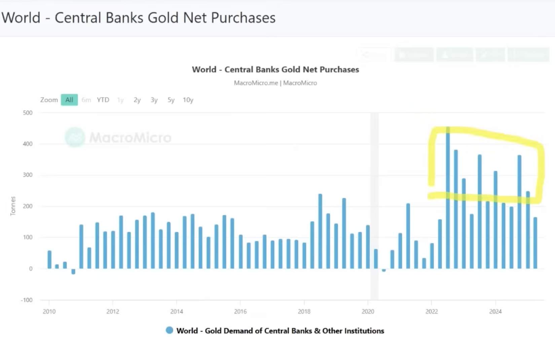
Task: Click the grey shaded band near 2020
Action: point(374,168)
